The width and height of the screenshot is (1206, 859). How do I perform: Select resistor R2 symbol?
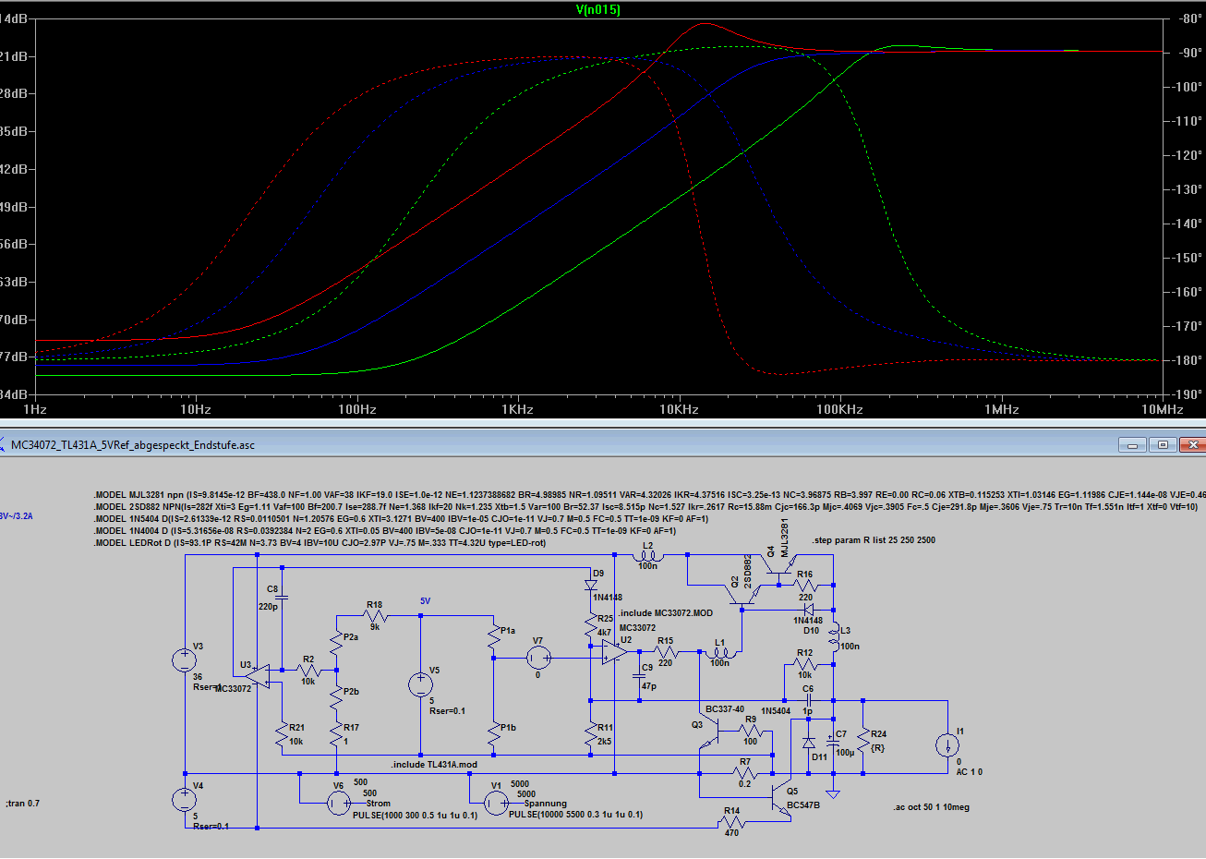308,671
